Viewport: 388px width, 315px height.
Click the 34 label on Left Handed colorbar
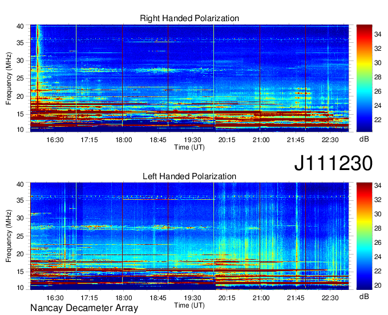click(378, 185)
